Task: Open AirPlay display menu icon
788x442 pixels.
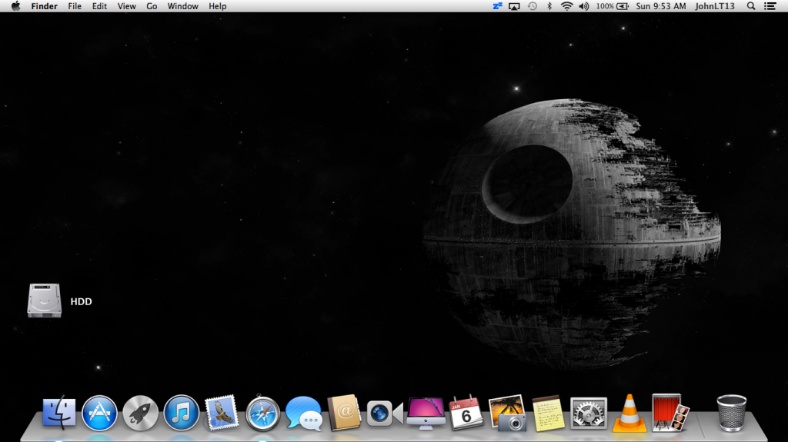Action: (514, 6)
